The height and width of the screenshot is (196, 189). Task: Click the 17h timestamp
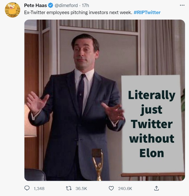point(85,6)
